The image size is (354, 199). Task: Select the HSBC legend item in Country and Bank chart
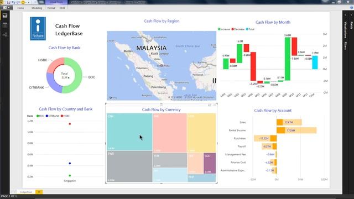[65, 116]
